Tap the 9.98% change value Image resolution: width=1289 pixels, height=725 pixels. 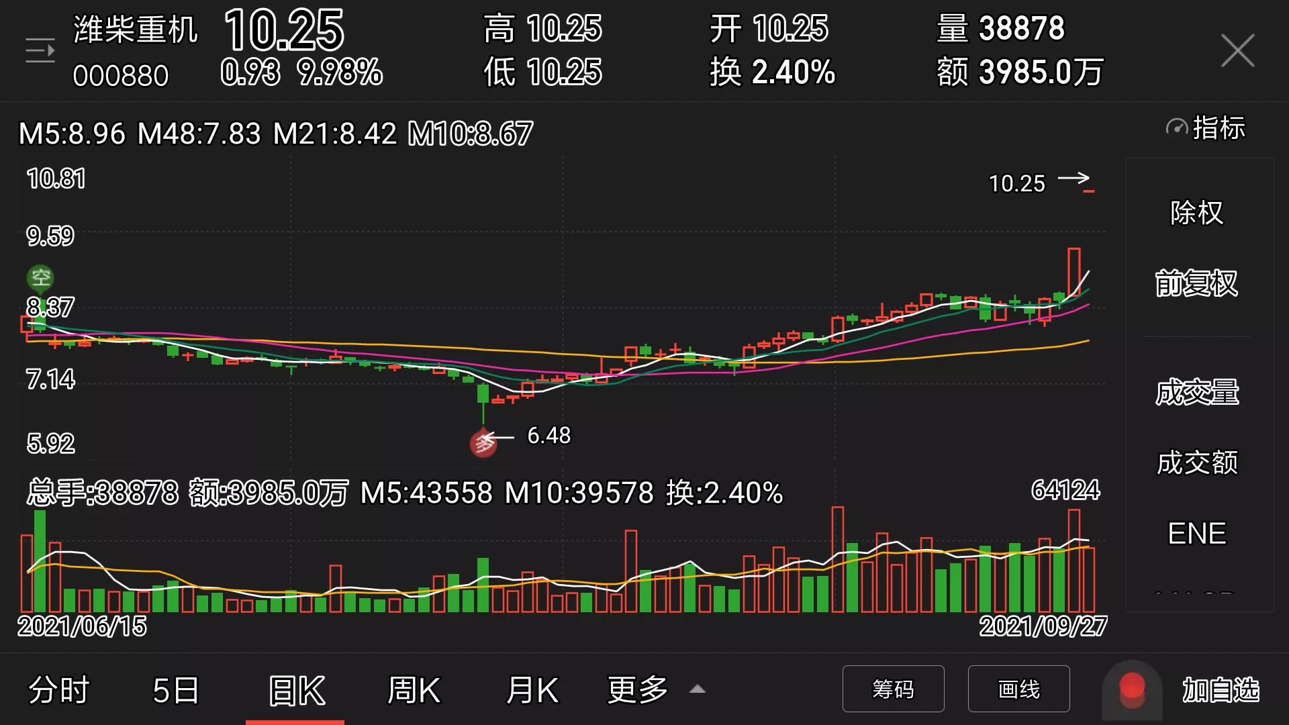point(340,72)
